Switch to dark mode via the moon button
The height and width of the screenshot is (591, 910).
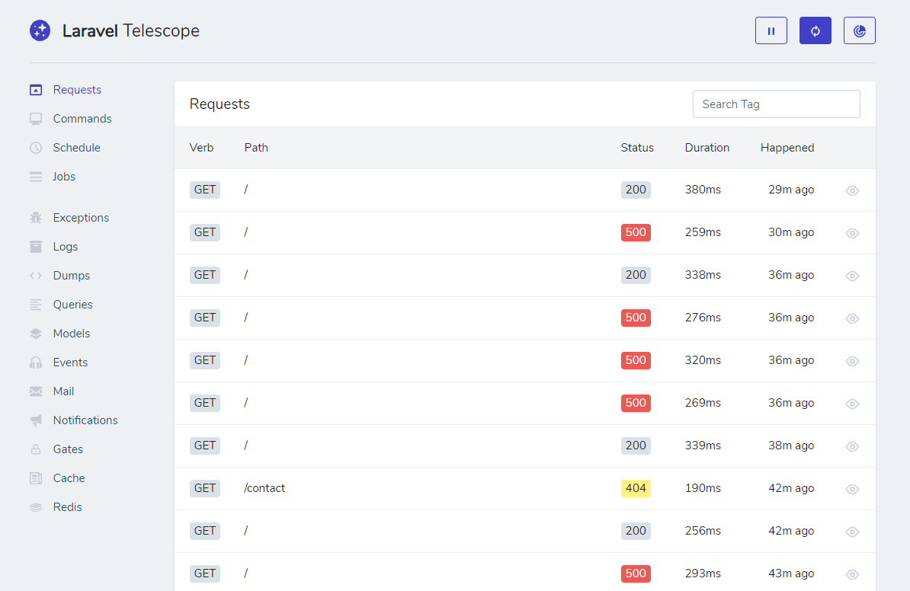coord(859,30)
